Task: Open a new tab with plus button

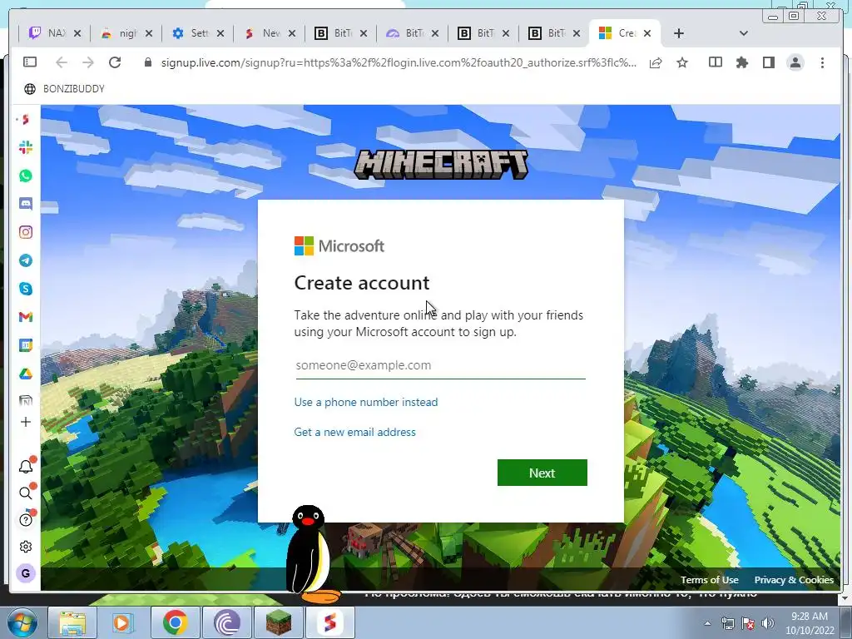Action: (679, 33)
